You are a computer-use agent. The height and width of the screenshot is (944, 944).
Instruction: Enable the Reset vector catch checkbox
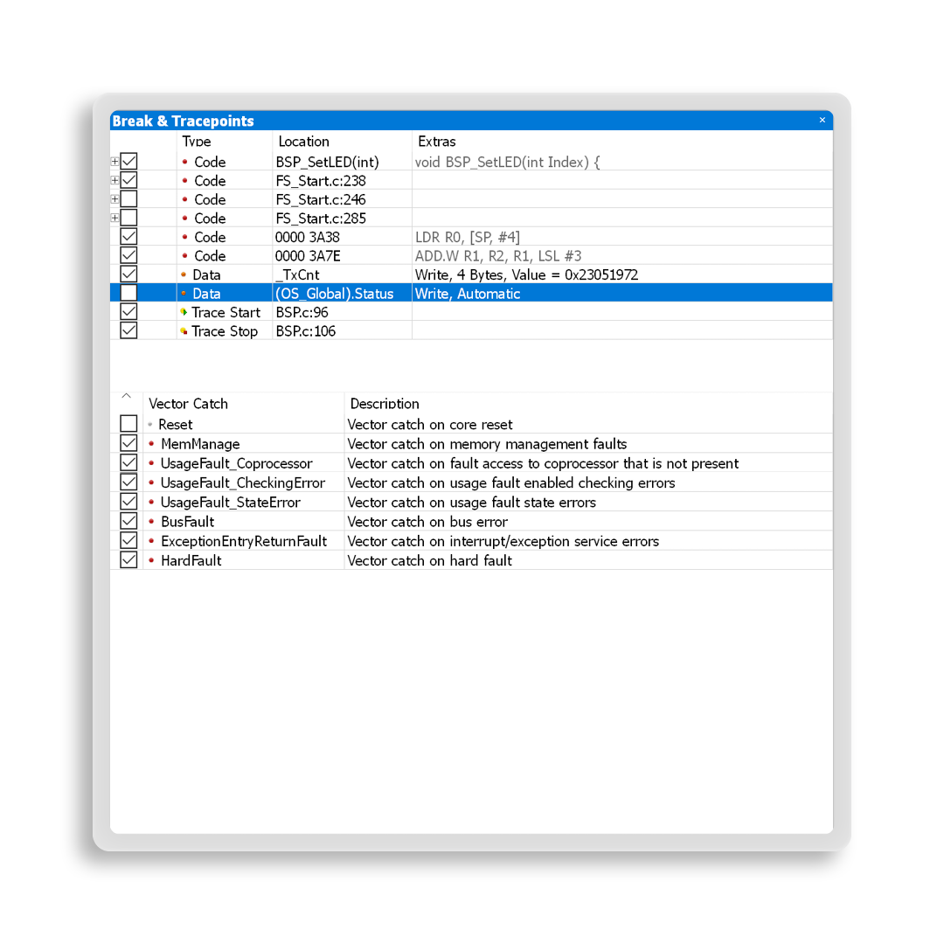tap(128, 424)
